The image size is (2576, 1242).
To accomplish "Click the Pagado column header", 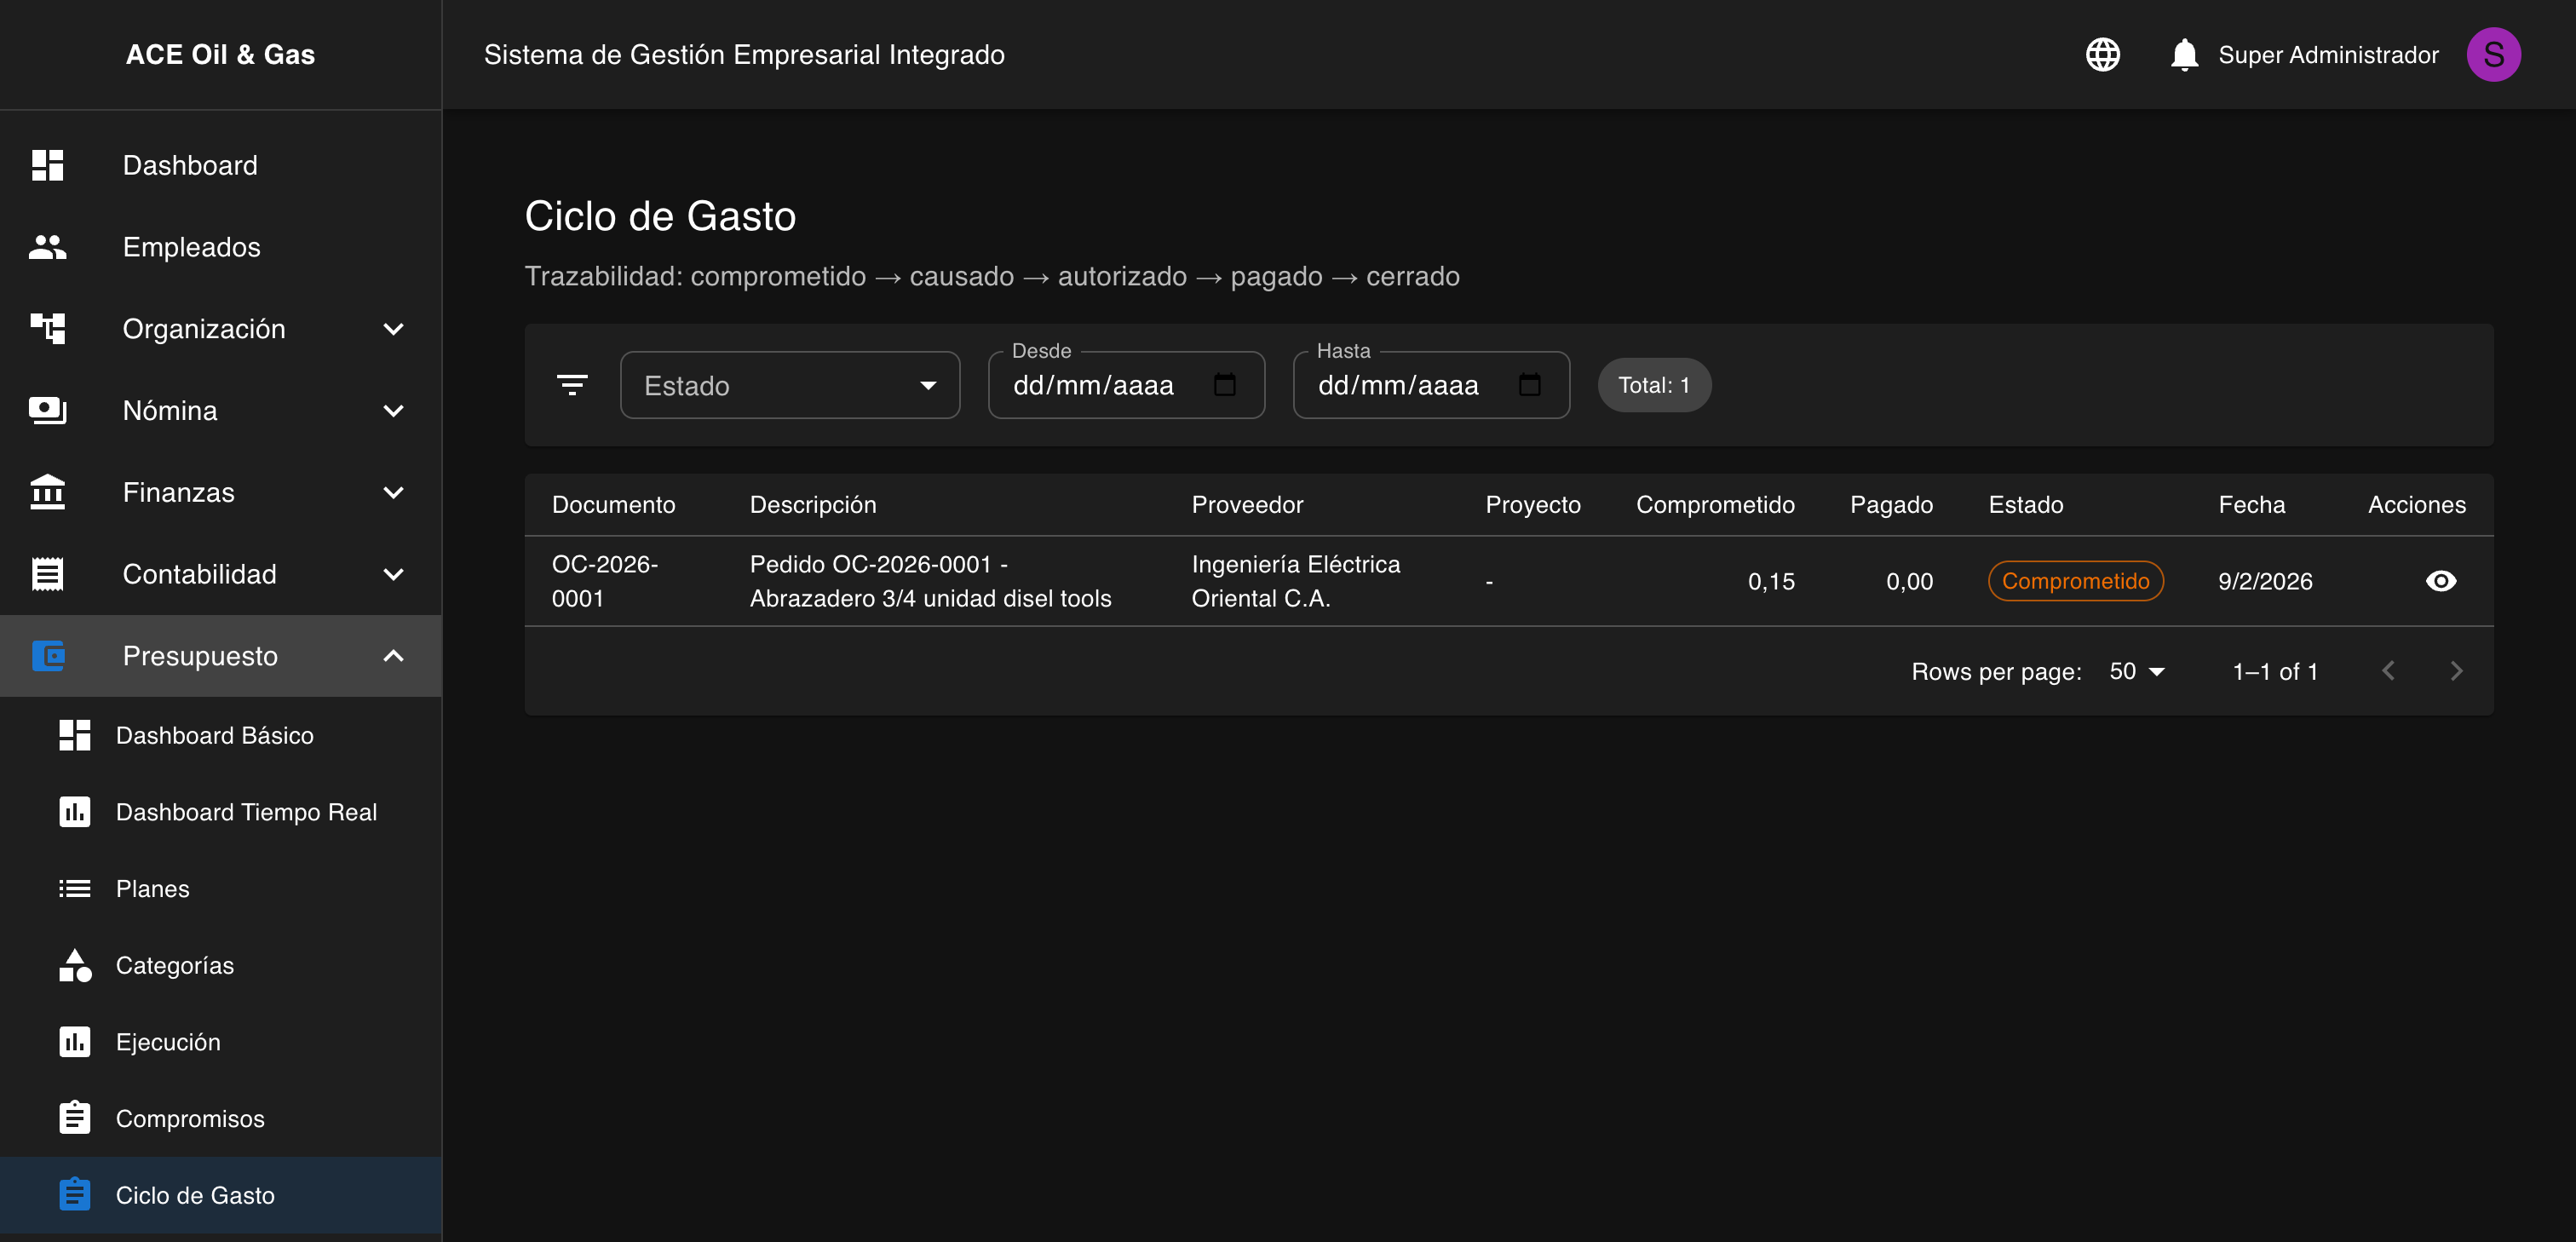I will click(x=1890, y=504).
